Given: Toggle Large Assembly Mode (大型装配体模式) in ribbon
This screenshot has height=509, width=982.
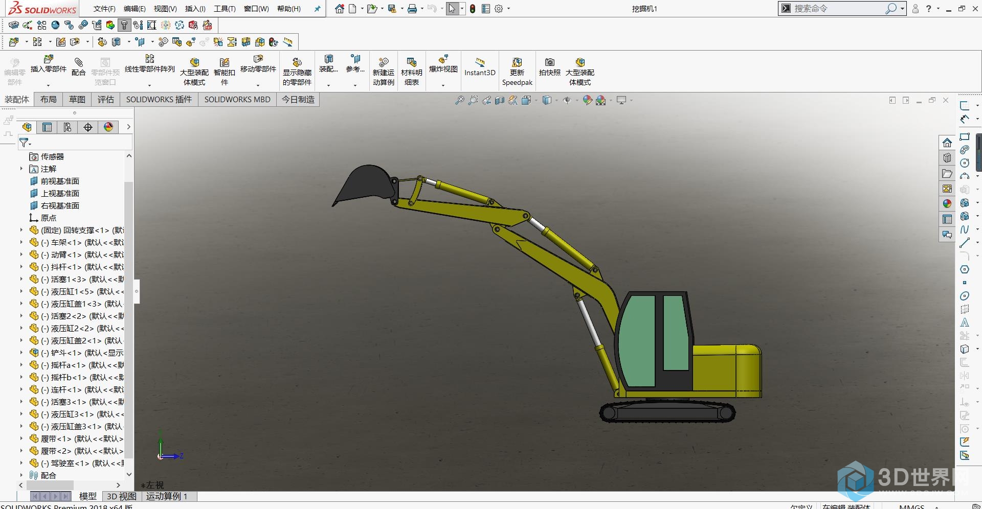Looking at the screenshot, I should [x=194, y=72].
